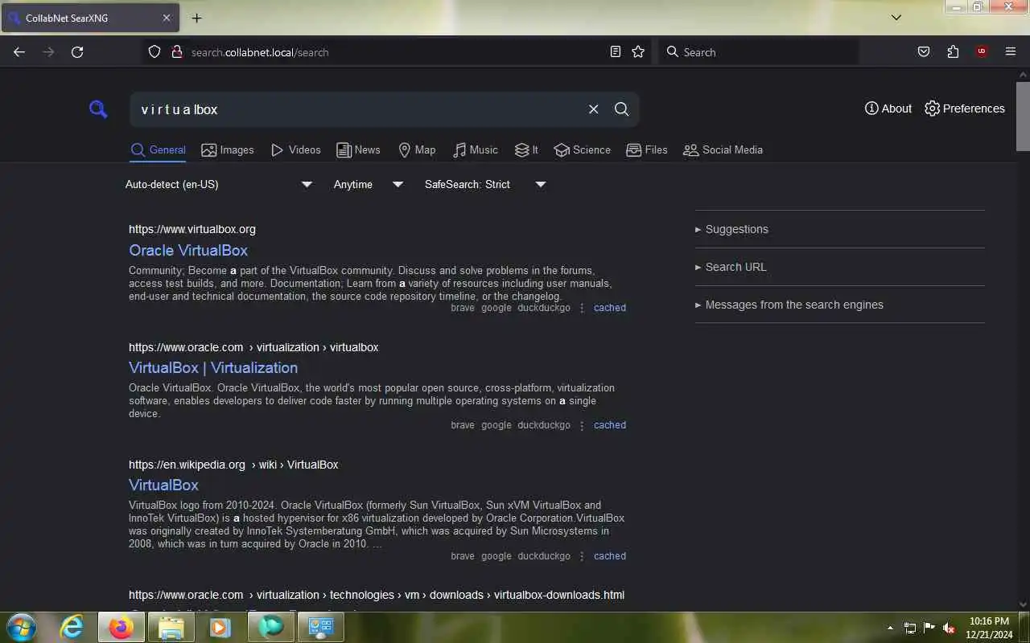
Task: Open the Oracle VirtualBox result
Action: [188, 250]
